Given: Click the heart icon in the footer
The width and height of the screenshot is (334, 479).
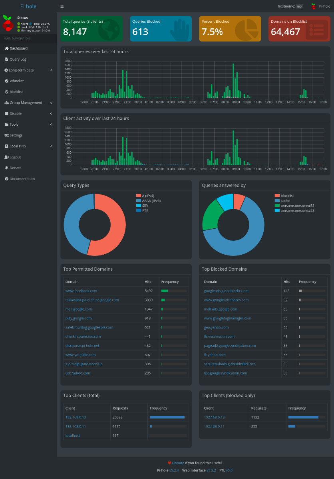Looking at the screenshot, I should click(169, 463).
